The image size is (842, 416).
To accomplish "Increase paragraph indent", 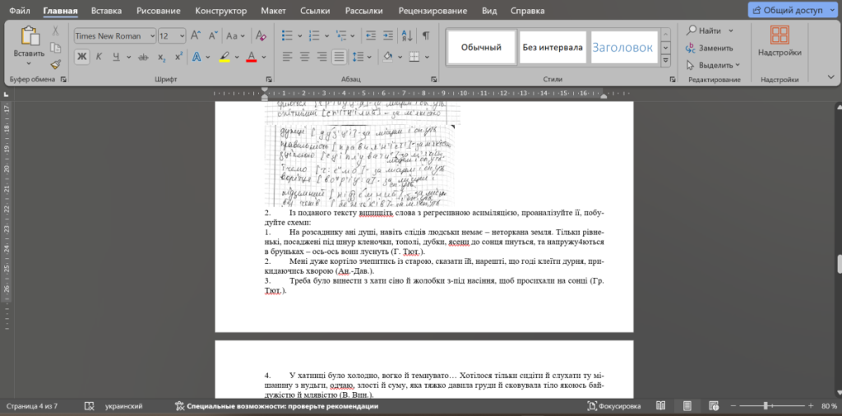I will click(386, 36).
